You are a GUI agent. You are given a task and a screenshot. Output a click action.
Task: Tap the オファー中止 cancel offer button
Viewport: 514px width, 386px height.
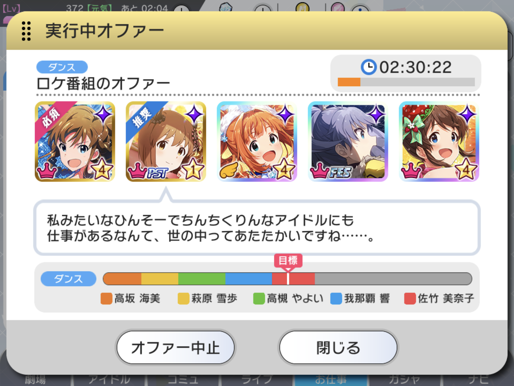pyautogui.click(x=175, y=347)
